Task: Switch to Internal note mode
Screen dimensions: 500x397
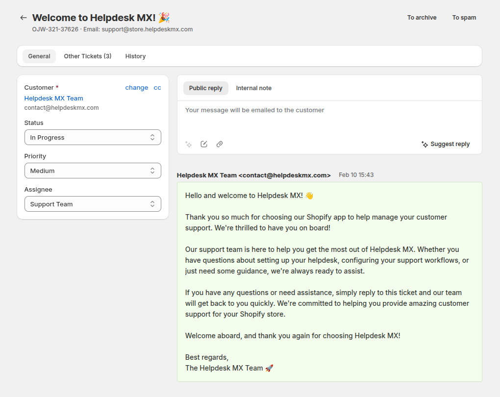Action: pos(253,88)
